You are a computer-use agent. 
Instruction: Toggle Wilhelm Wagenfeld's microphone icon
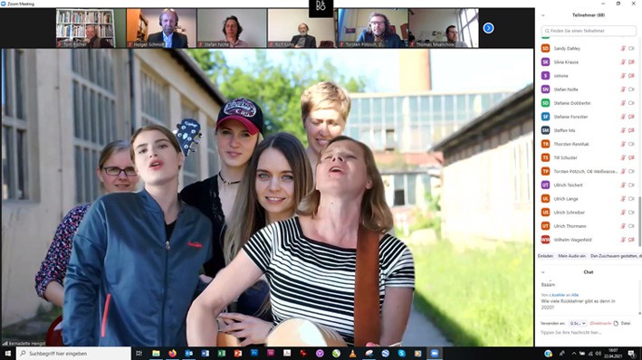point(623,240)
